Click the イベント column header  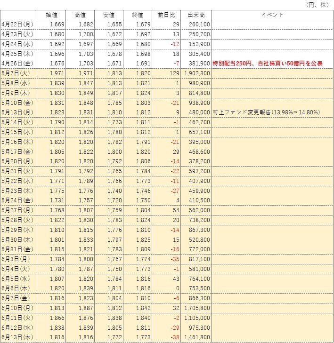[x=272, y=15]
